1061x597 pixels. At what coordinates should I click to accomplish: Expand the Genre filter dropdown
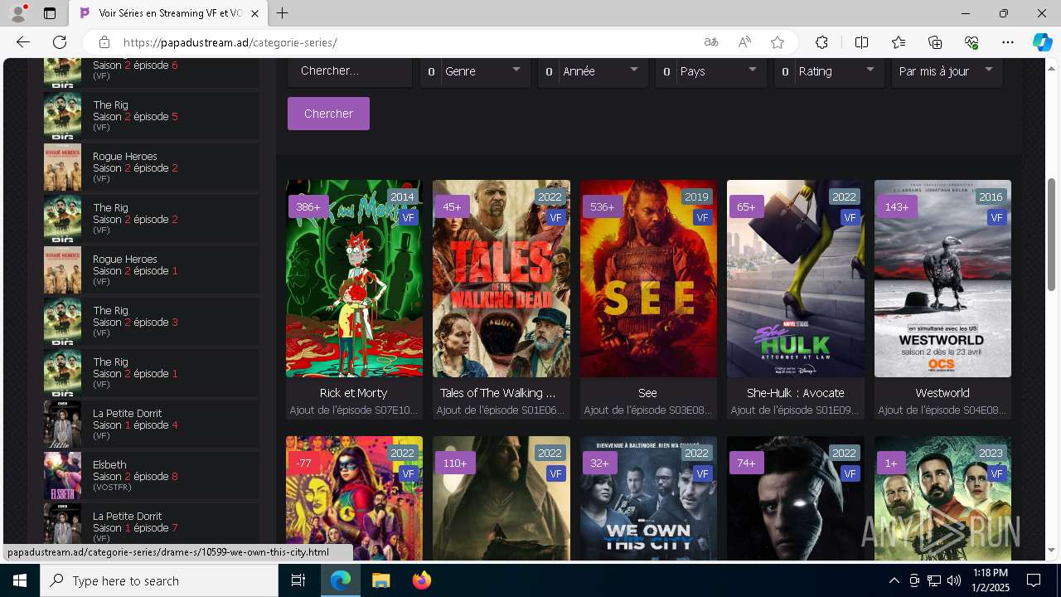pyautogui.click(x=474, y=71)
